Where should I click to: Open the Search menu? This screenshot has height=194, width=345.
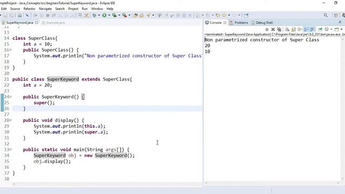[x=60, y=9]
